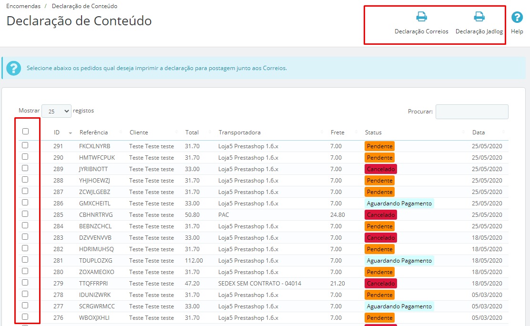
Task: Click the Cancelado badge of order 289
Action: tap(381, 169)
